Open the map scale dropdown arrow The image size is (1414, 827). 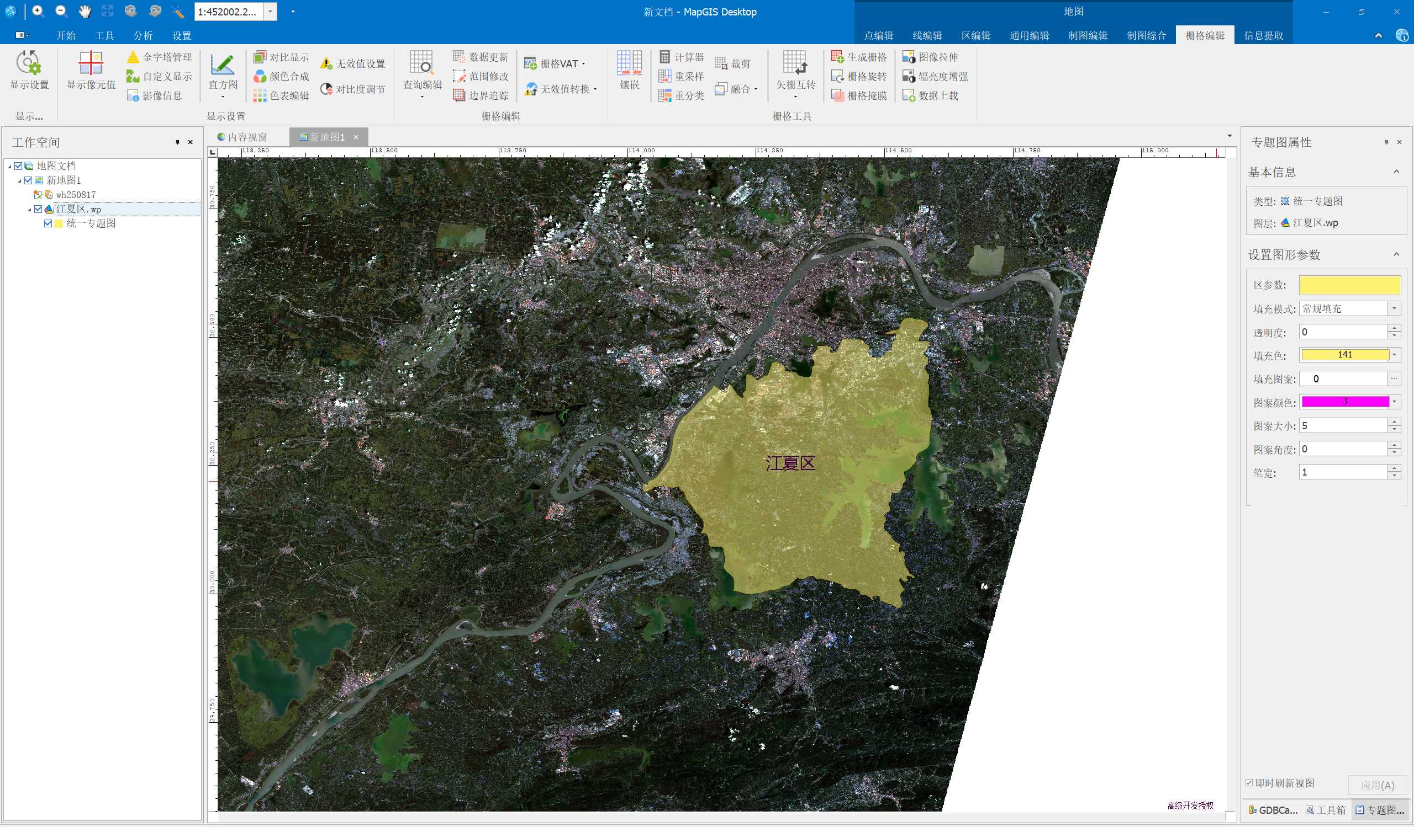pyautogui.click(x=270, y=11)
